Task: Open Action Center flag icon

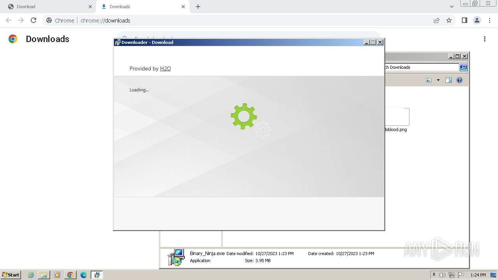Action: coord(461,275)
